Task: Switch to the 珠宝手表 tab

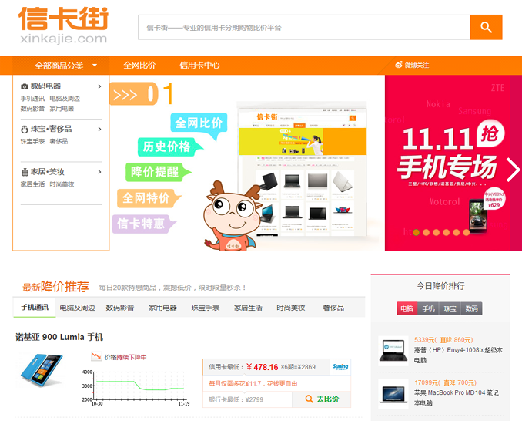Action: coord(206,308)
